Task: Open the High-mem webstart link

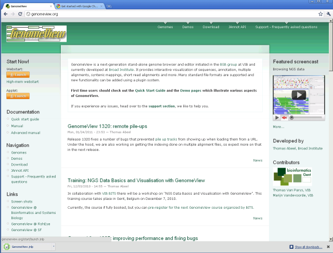Action: point(22,82)
